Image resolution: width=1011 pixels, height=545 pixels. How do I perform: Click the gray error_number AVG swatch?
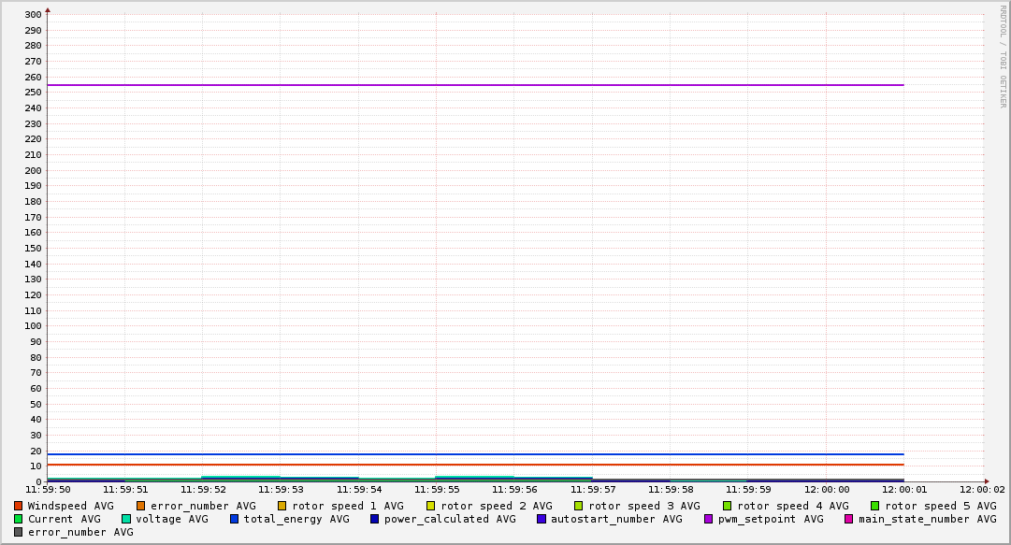[x=19, y=532]
